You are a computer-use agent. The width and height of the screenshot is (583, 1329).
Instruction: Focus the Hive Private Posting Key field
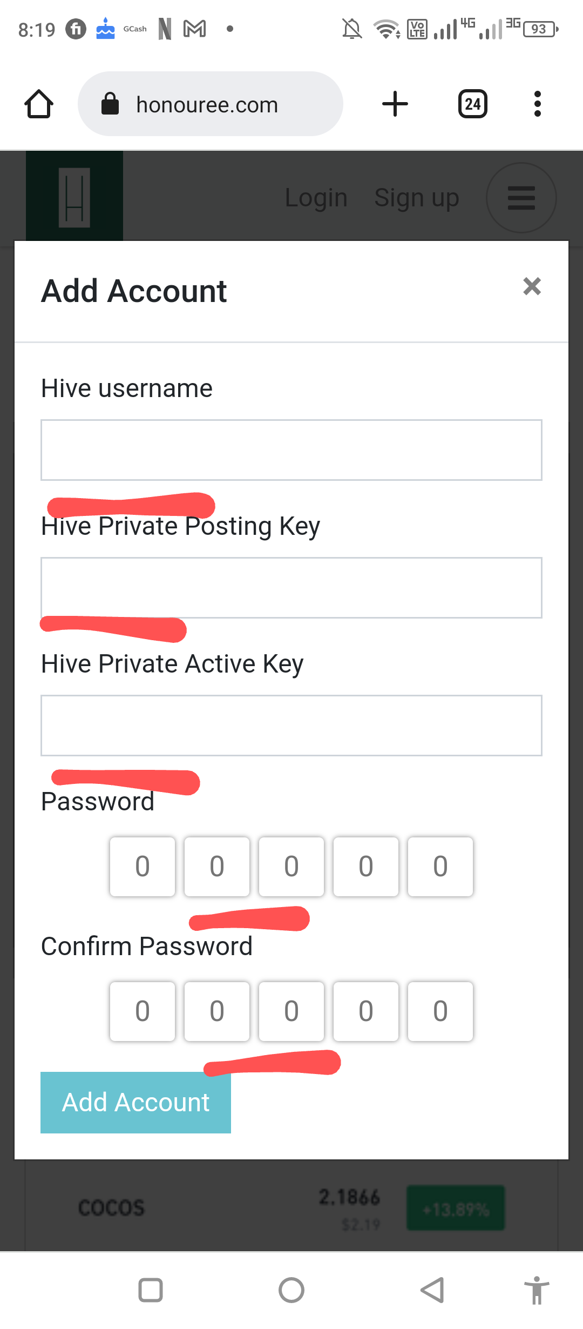tap(291, 588)
